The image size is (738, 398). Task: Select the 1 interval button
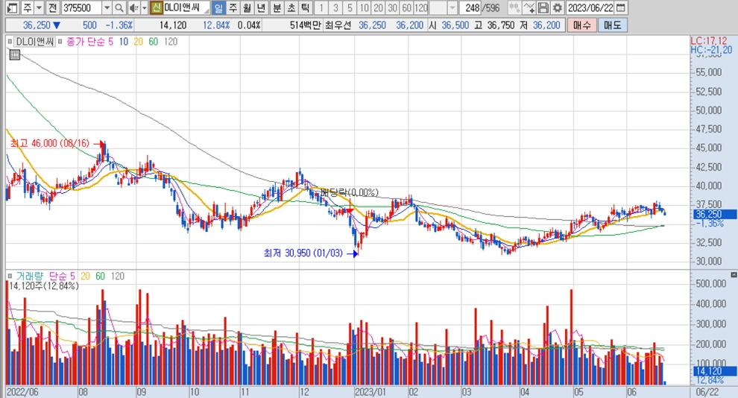click(x=321, y=7)
